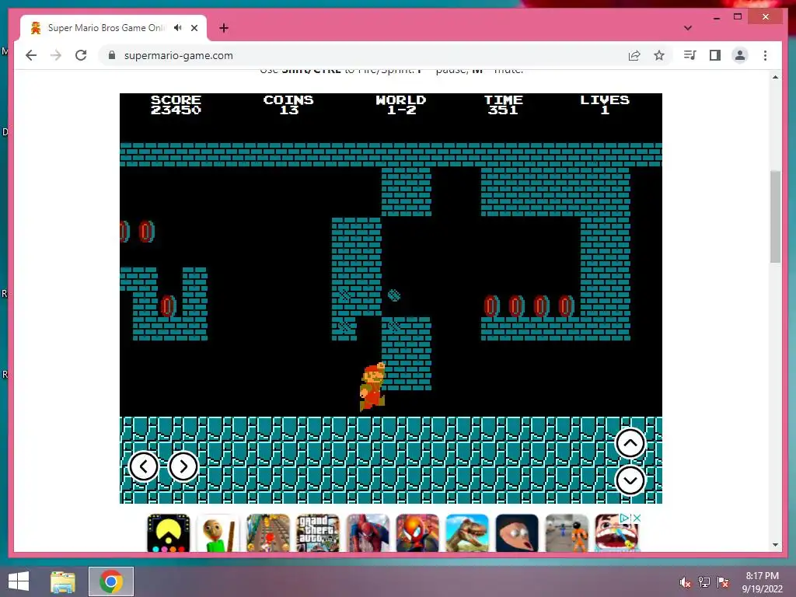
Task: Click the Mario character in game
Action: tap(372, 386)
